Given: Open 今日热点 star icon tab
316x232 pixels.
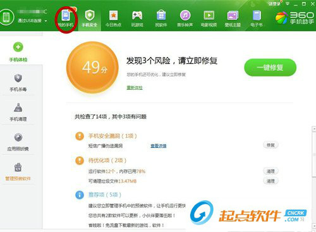Looking at the screenshot, I should (113, 19).
